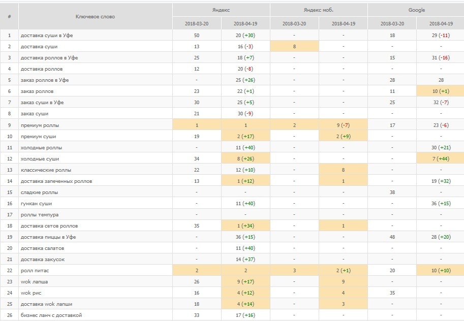The image size is (464, 321).
Task: Click the Google group header
Action: pos(416,10)
